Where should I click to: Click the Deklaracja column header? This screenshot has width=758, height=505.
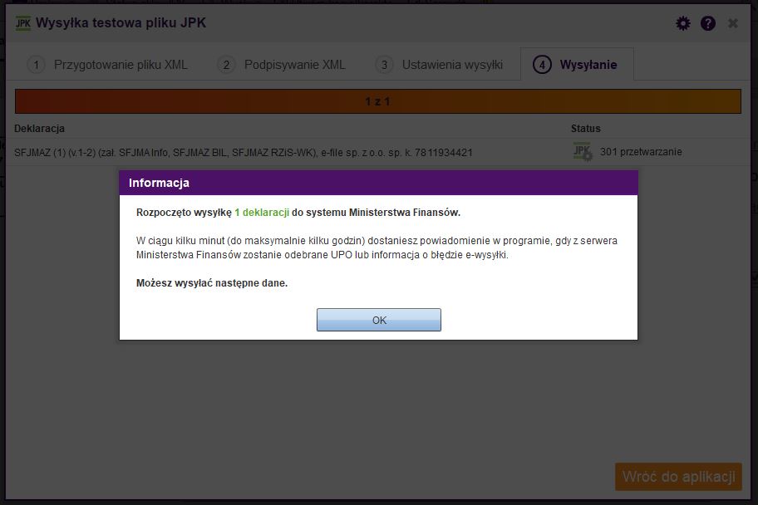tap(39, 129)
